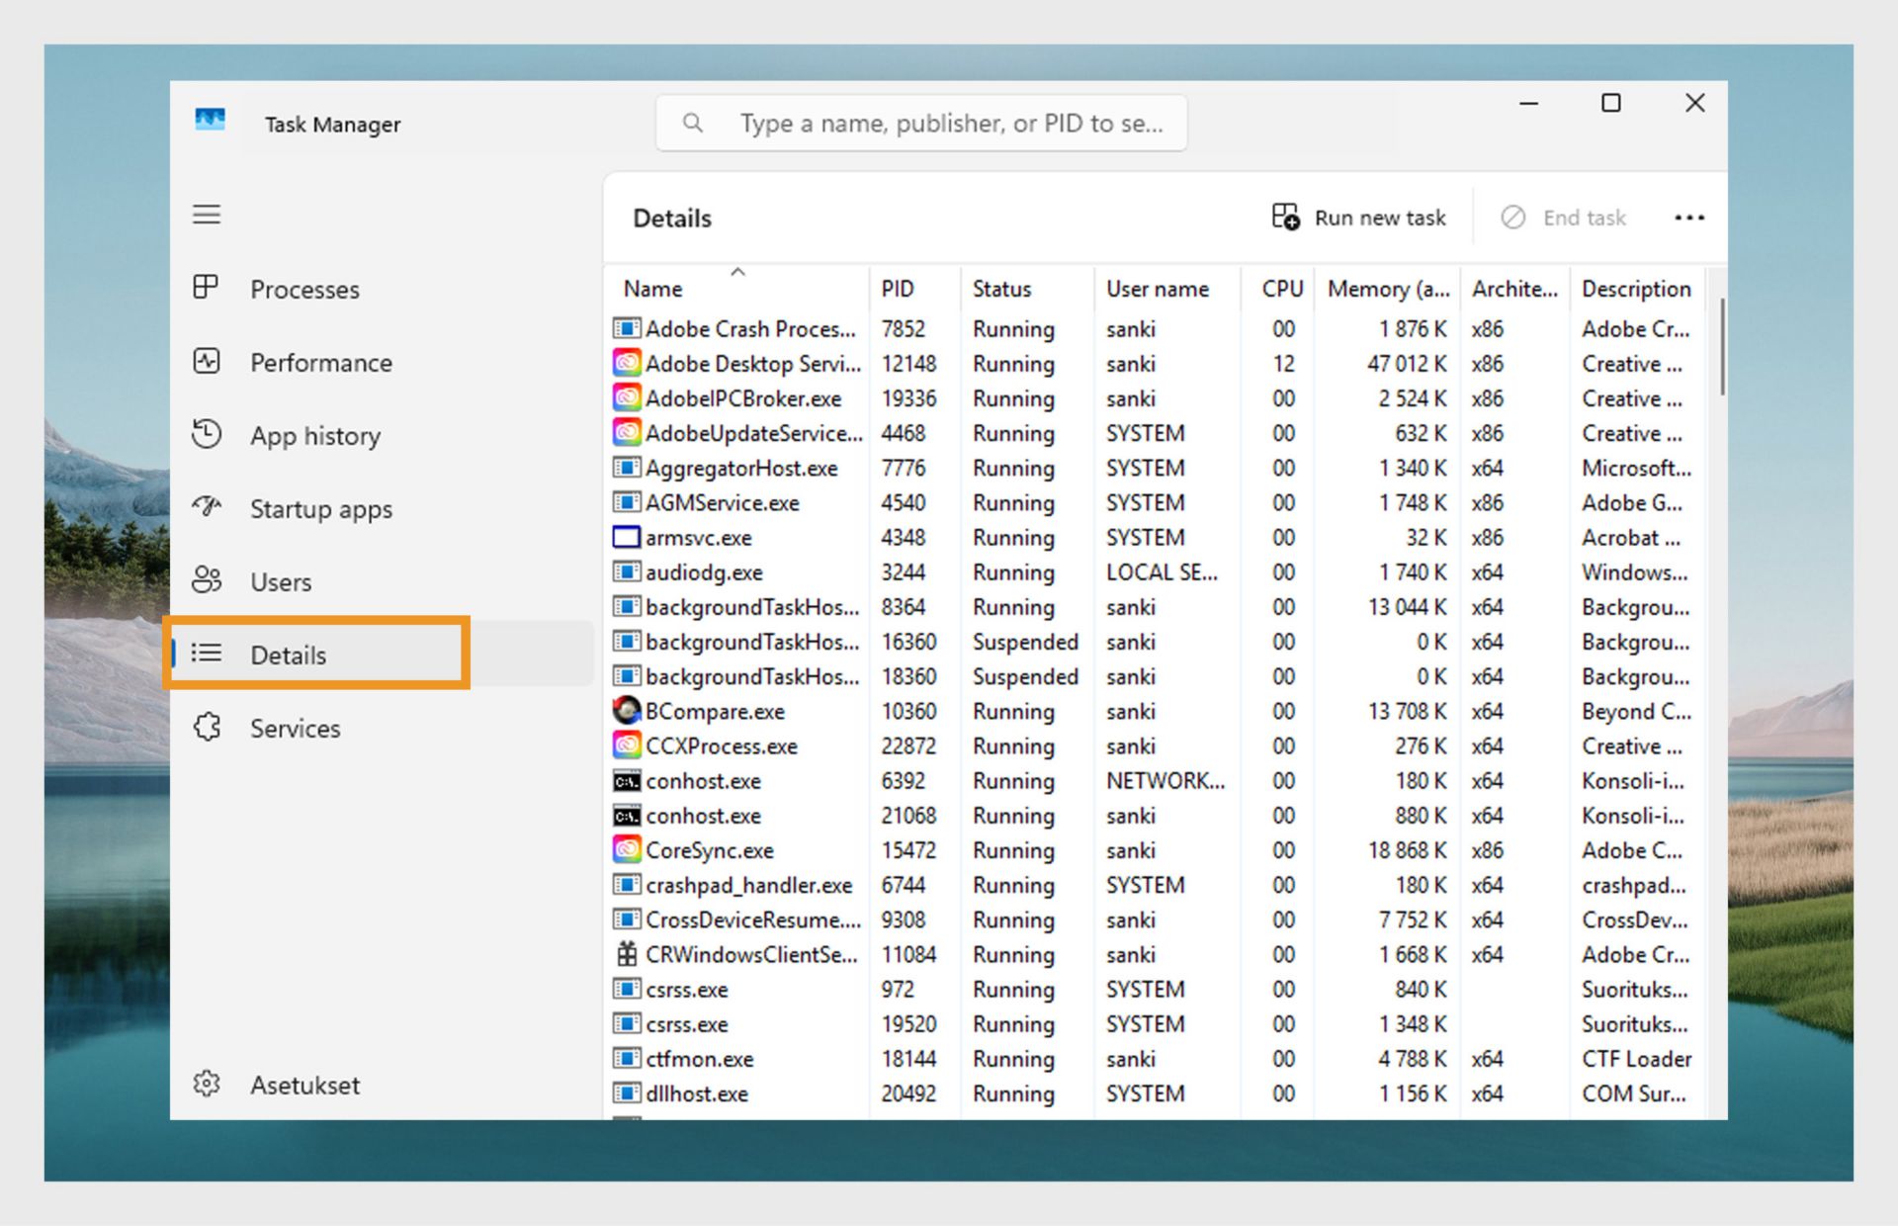This screenshot has height=1226, width=1898.
Task: Click the Users people icon
Action: click(206, 580)
